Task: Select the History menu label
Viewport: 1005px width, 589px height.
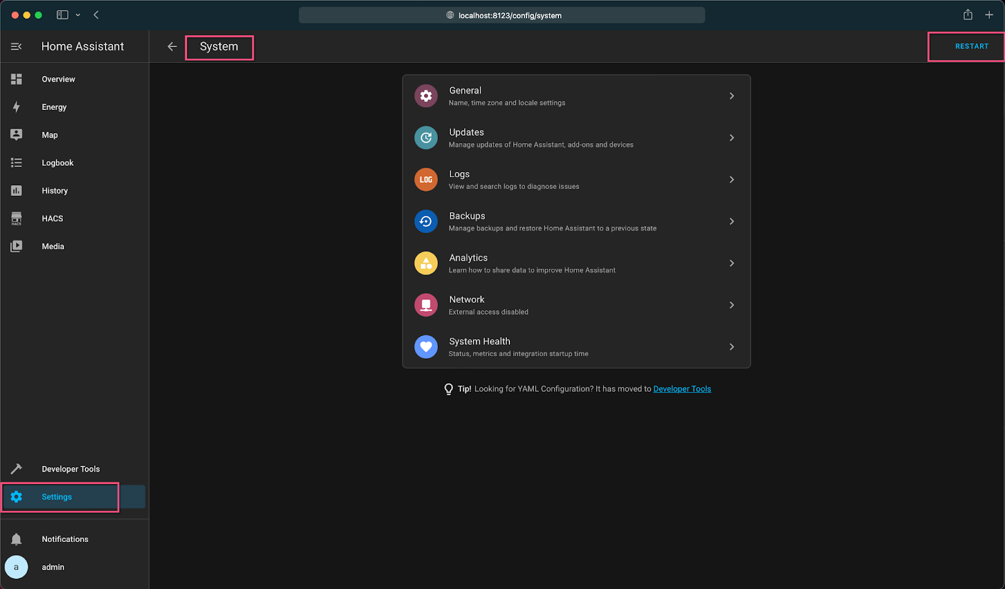Action: point(55,191)
